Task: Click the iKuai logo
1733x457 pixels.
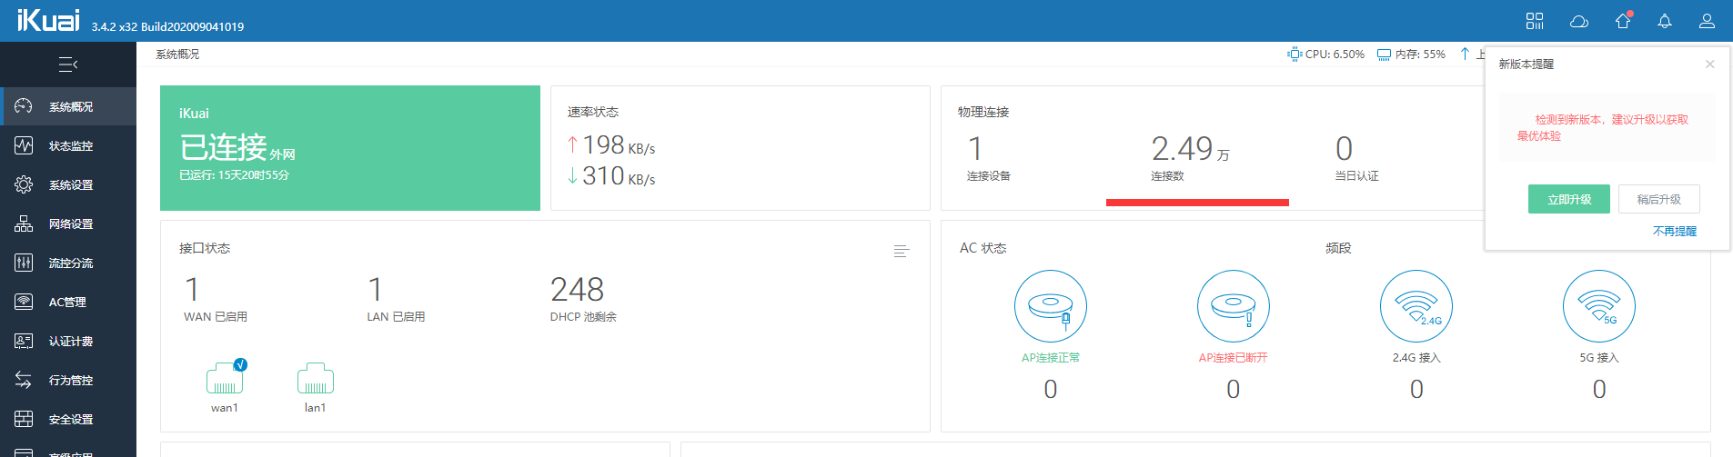Action: (x=48, y=20)
